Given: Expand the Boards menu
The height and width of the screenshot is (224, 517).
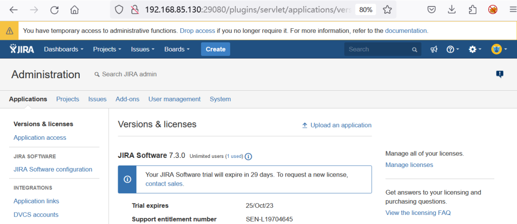Looking at the screenshot, I should pos(177,49).
